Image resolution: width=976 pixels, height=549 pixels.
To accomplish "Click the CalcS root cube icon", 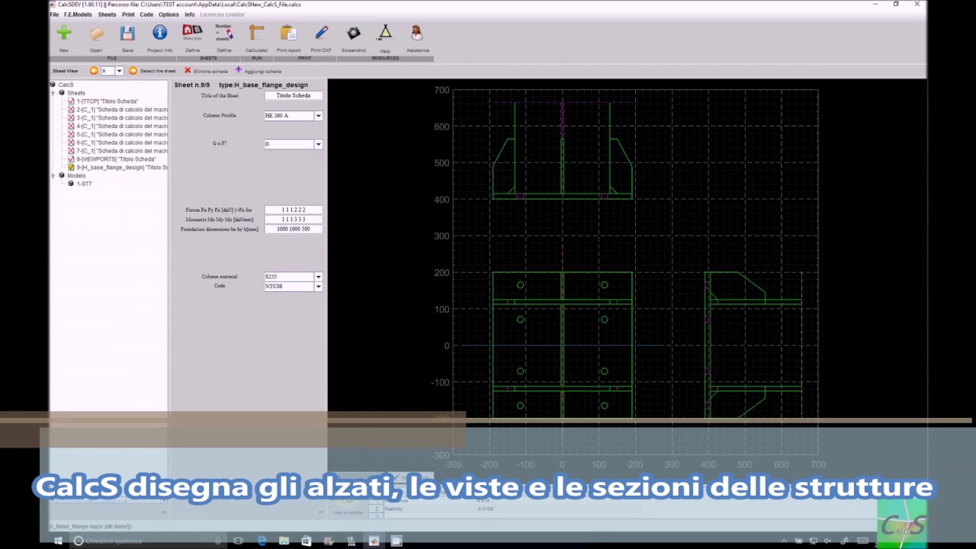I will (53, 85).
